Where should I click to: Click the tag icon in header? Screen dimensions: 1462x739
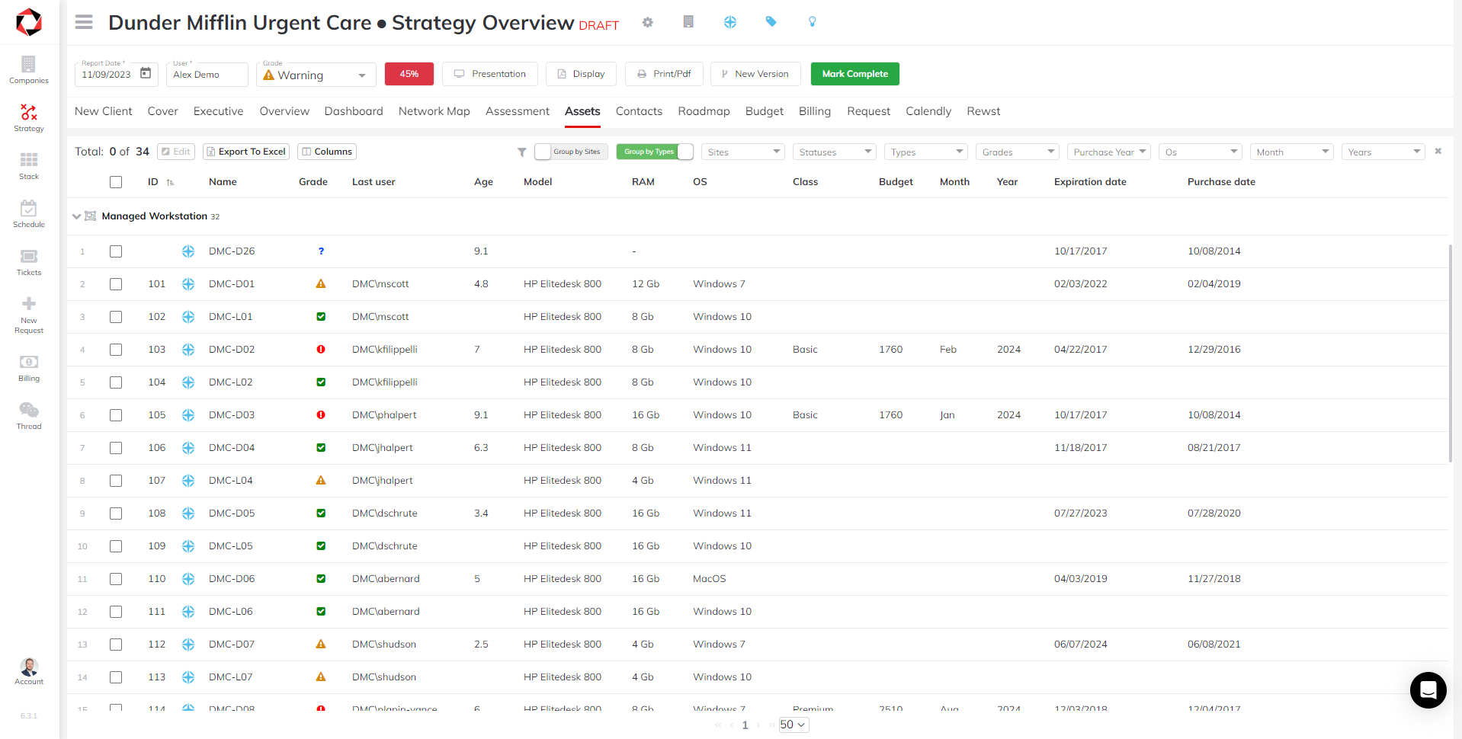[771, 22]
